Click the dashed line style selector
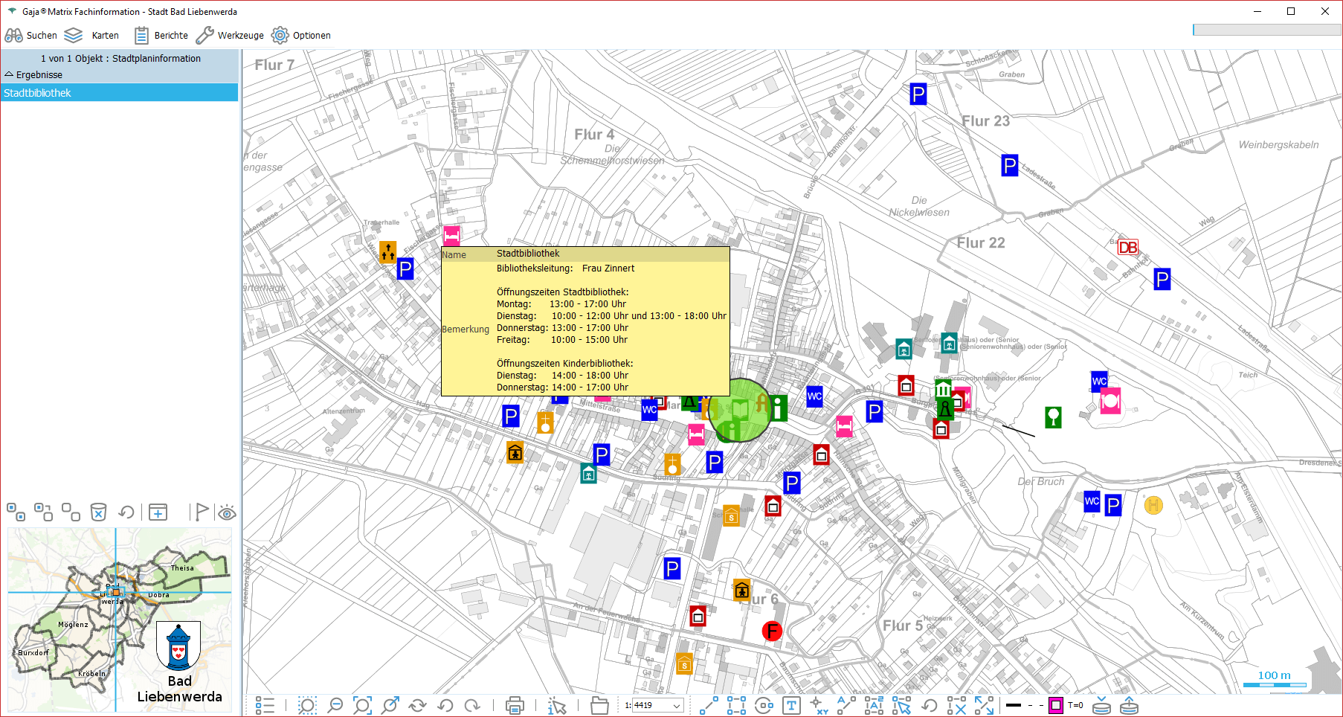This screenshot has height=717, width=1343. (x=1034, y=705)
